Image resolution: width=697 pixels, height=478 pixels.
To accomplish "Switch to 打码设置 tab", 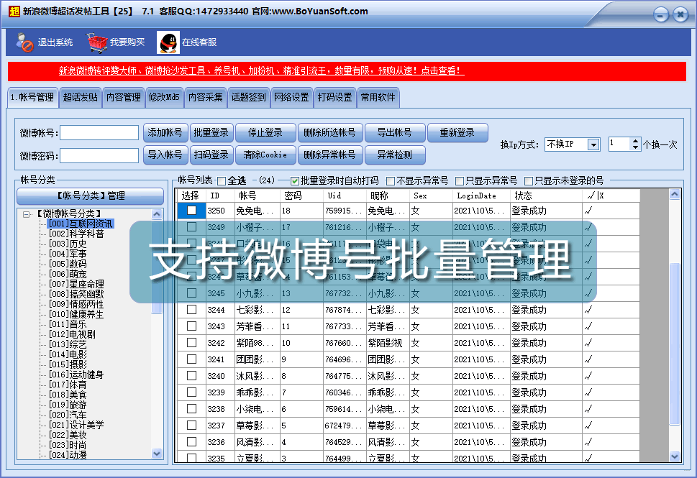I will pos(334,97).
